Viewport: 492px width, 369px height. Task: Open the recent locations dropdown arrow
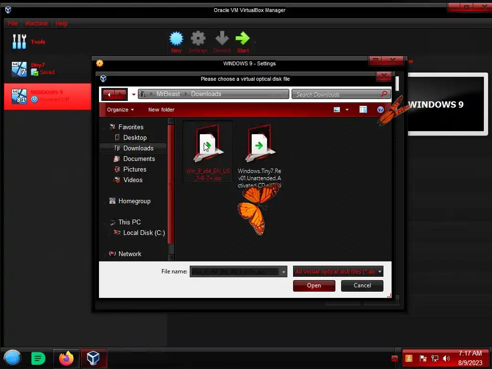click(134, 95)
